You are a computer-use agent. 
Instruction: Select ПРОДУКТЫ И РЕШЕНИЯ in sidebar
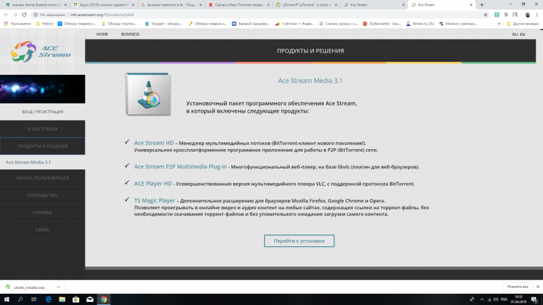click(x=42, y=146)
